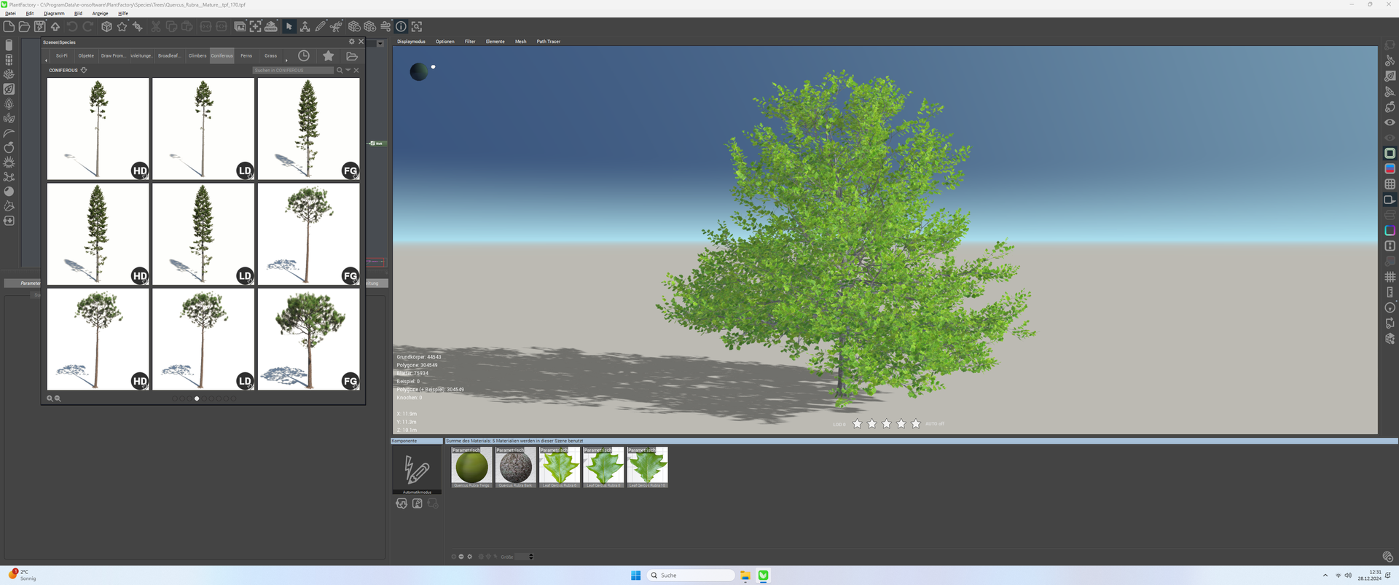Image resolution: width=1399 pixels, height=585 pixels.
Task: Switch to the Broadleaf category tab
Action: pyautogui.click(x=170, y=55)
